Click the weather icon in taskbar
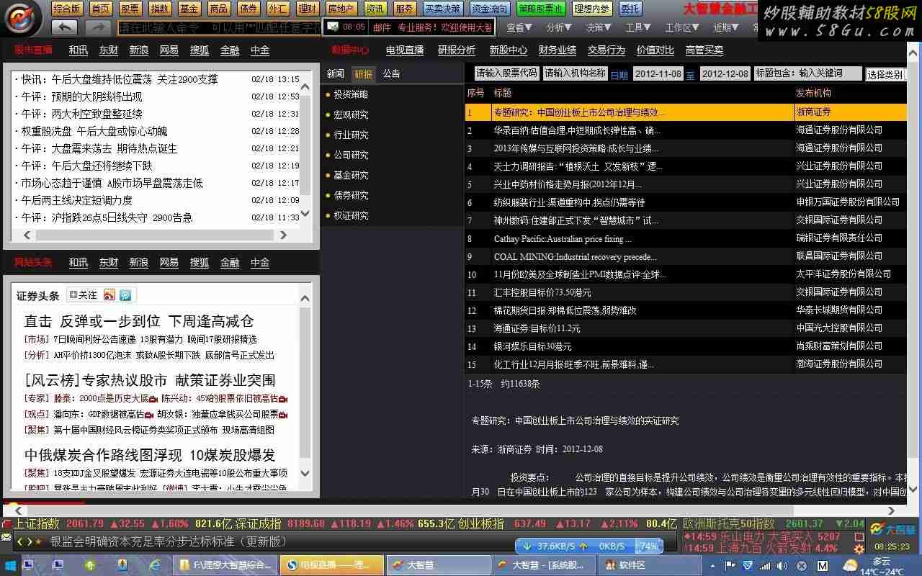 pos(851,565)
